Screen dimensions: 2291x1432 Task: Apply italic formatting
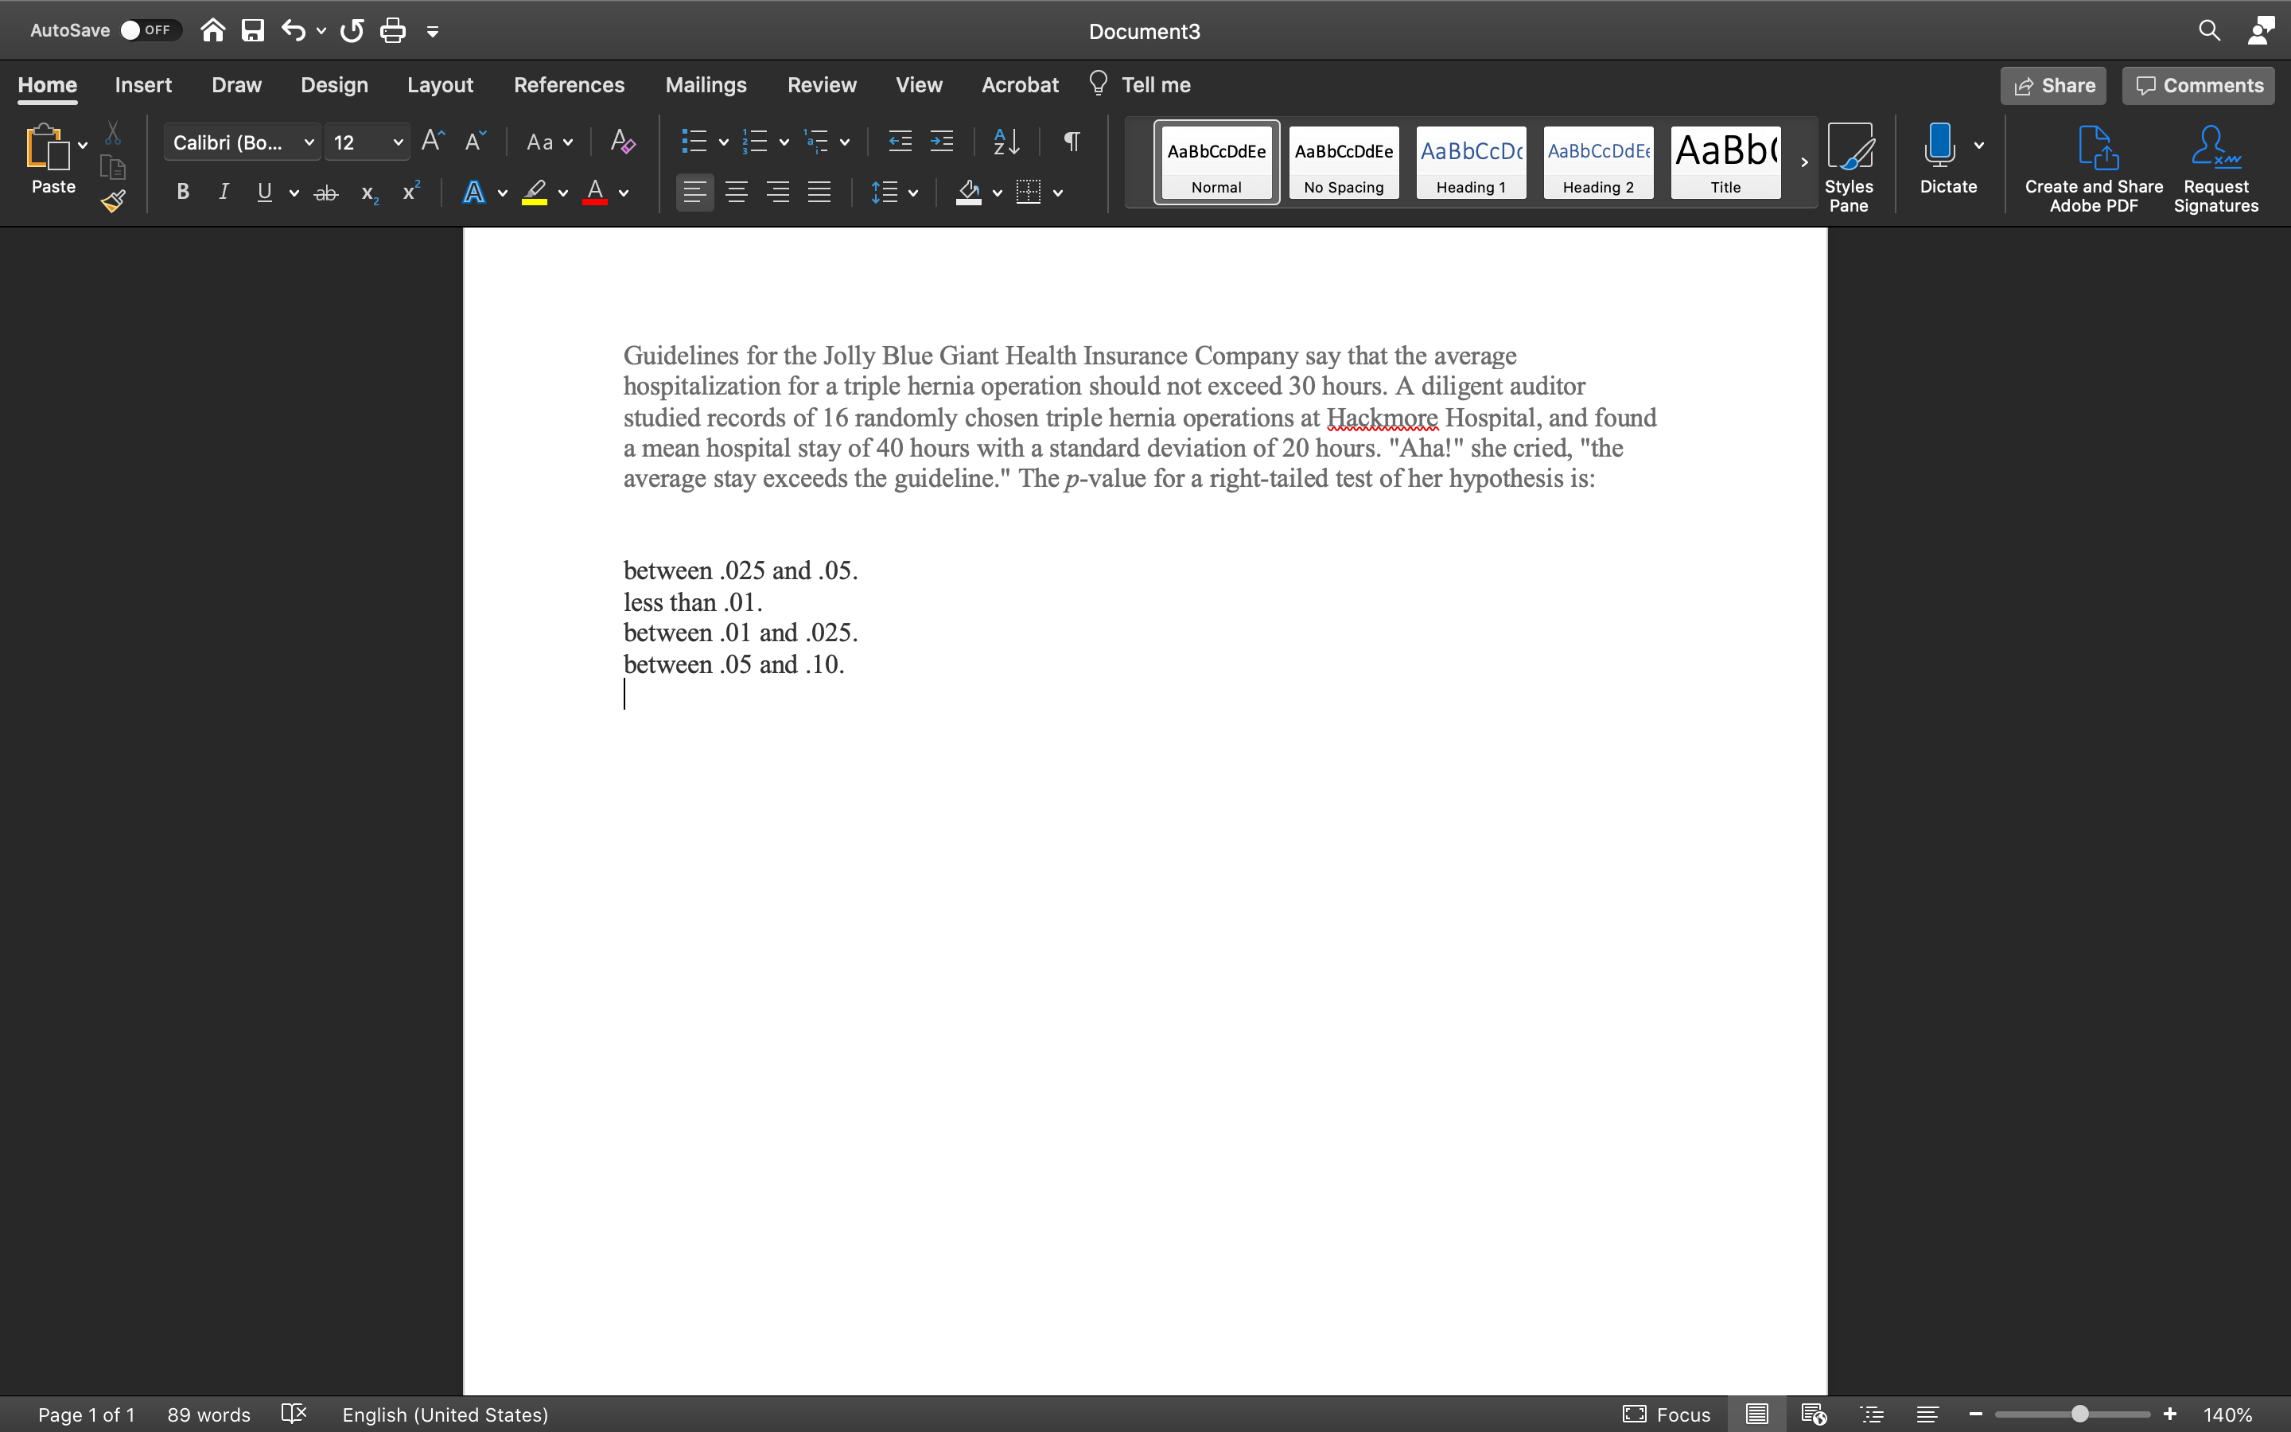pos(224,191)
